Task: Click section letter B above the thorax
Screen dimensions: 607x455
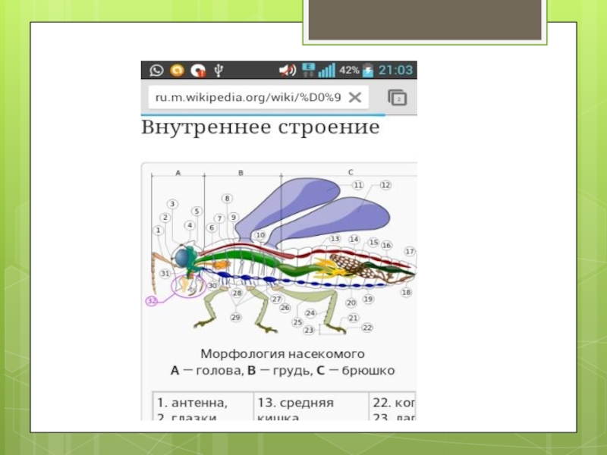Action: 241,173
